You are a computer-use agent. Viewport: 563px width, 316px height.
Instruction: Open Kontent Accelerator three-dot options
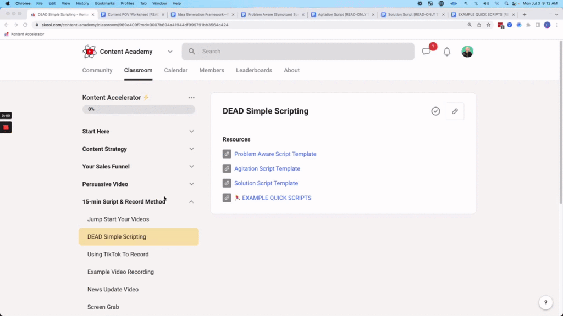coord(191,98)
